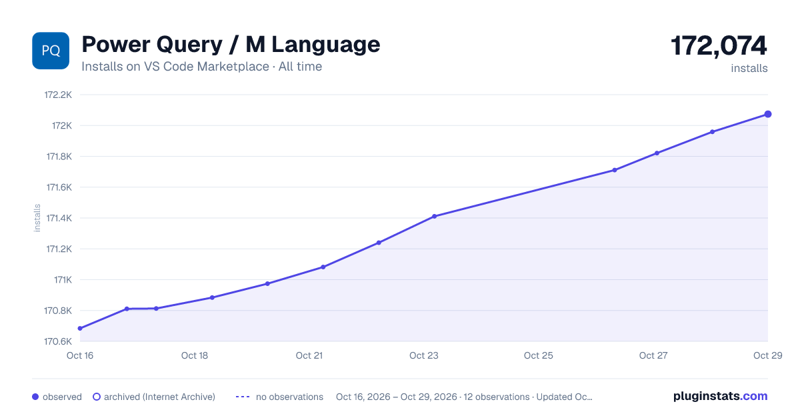Click the PQ extension logo icon
Viewport: 800px width, 420px height.
[51, 51]
